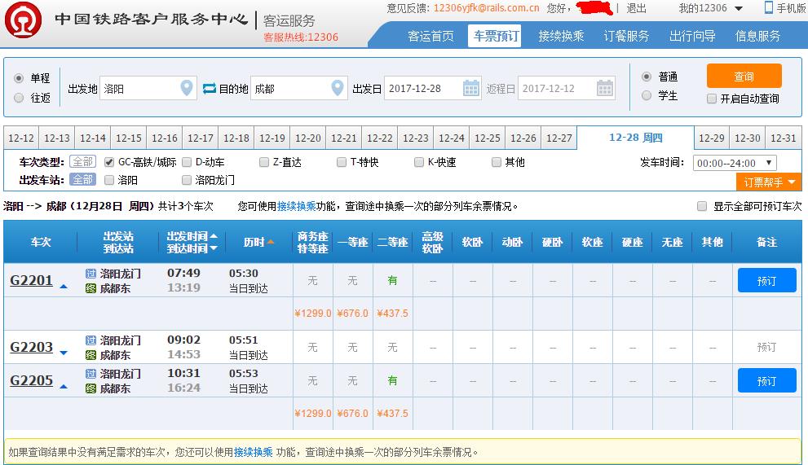
Task: Open the 订餐服务 navigation menu
Action: (626, 36)
